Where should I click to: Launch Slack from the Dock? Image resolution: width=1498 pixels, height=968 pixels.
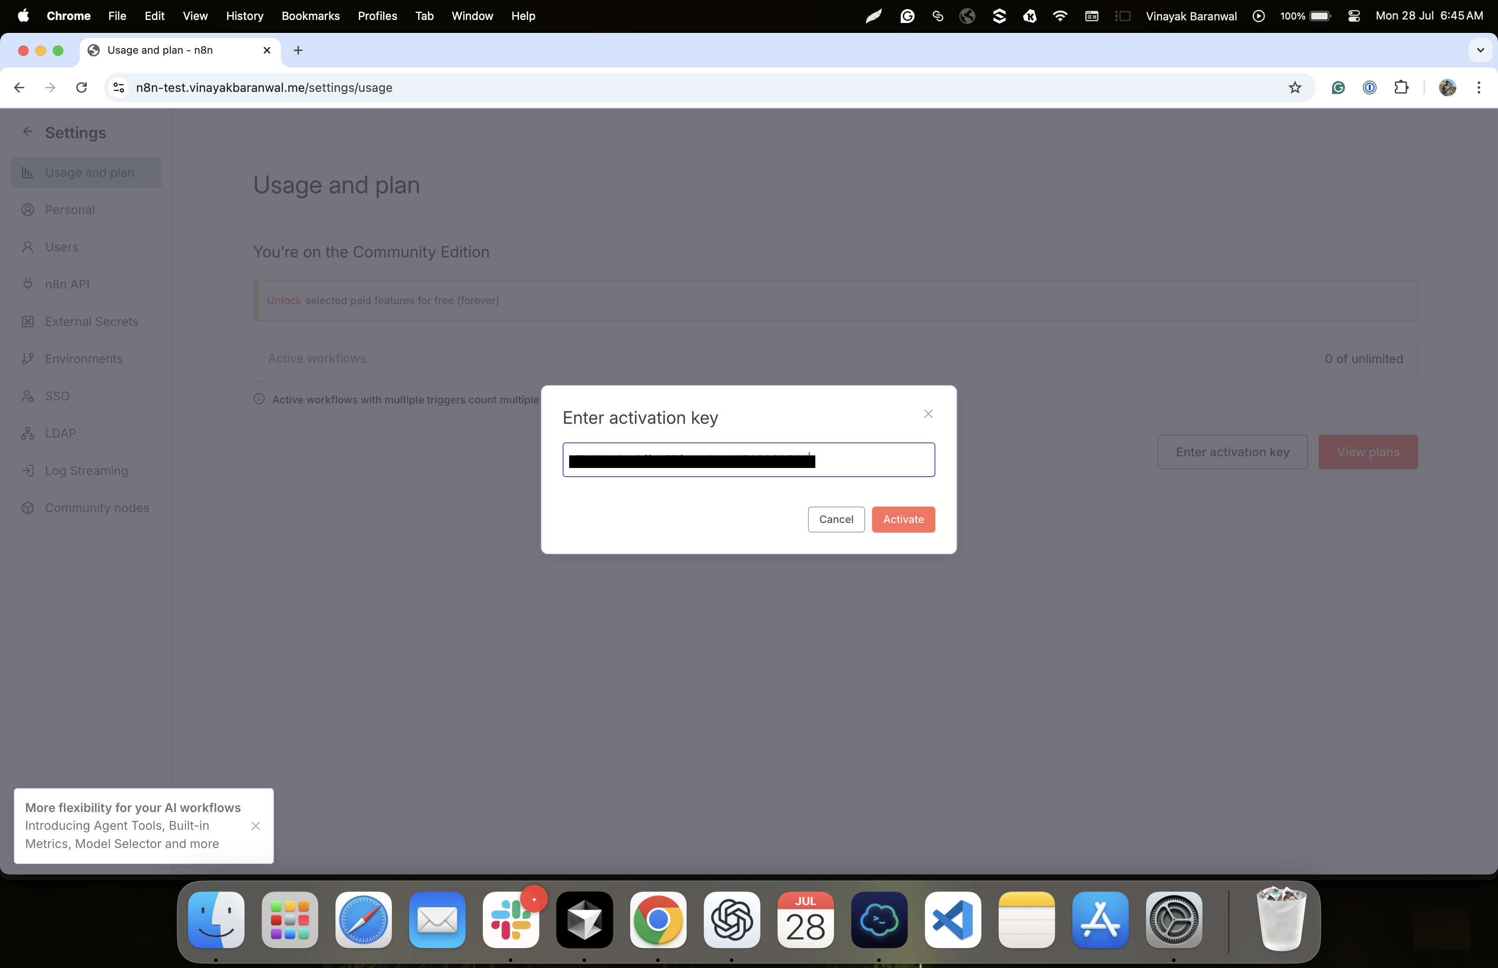coord(511,919)
